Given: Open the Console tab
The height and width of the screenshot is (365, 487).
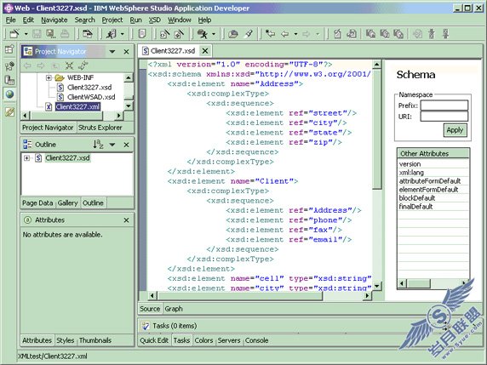Looking at the screenshot, I should (x=256, y=340).
